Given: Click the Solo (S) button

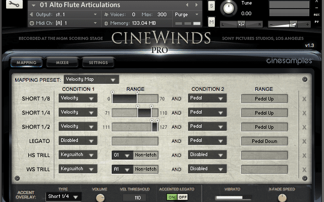Looking at the screenshot, I should pos(211,6).
